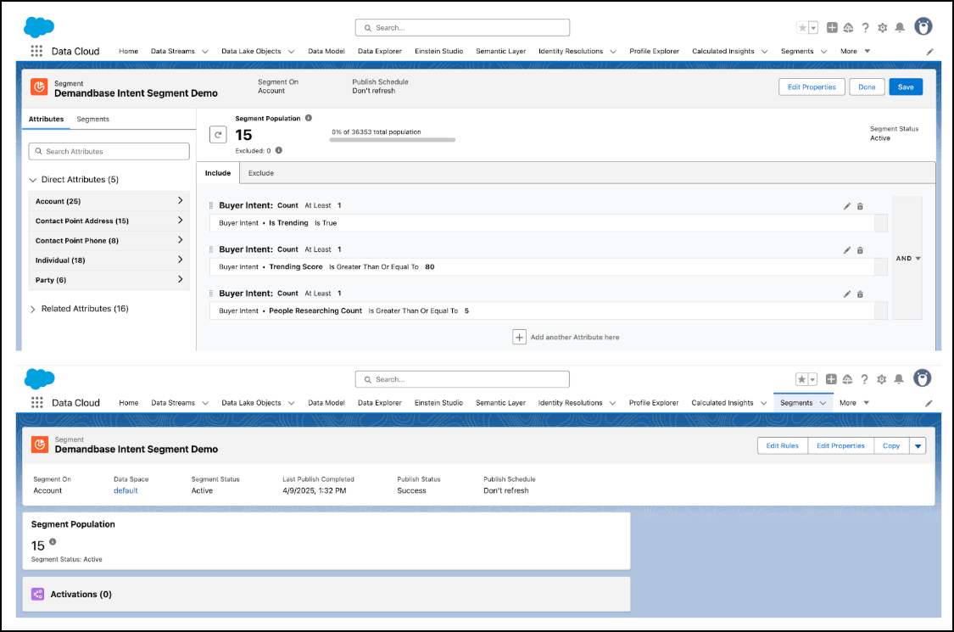
Task: Select the Include tab
Action: point(218,173)
